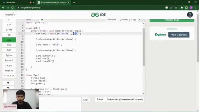This screenshot has width=199, height=112.
Task: Collapse main method fold arrow at line 6
Action: pos(24,31)
